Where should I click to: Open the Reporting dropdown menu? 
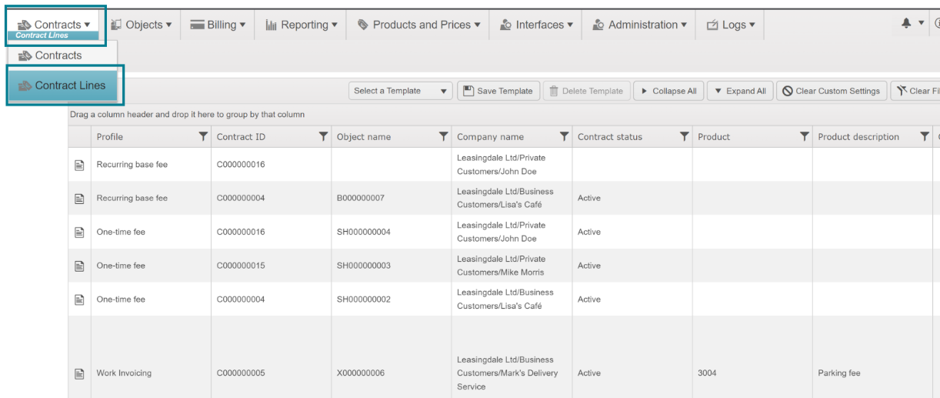(x=302, y=25)
